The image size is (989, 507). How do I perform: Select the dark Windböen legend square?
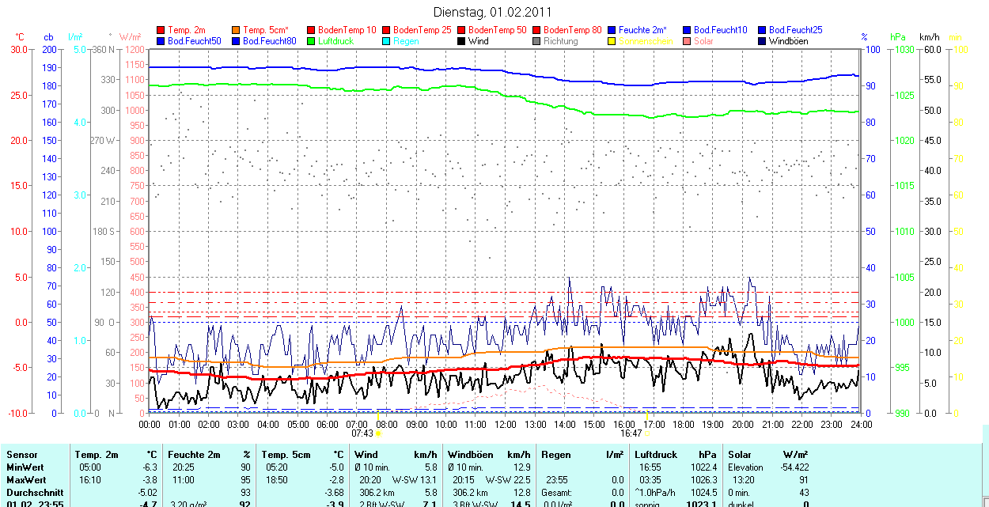click(x=763, y=41)
